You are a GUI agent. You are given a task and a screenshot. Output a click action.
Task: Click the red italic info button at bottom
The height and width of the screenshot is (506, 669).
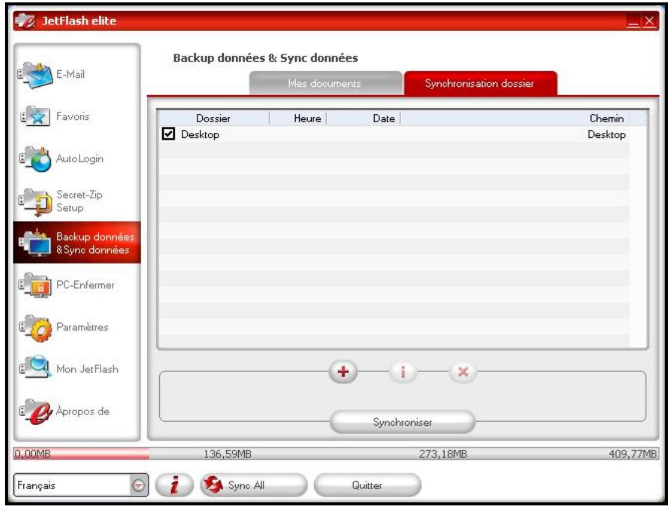[x=174, y=485]
